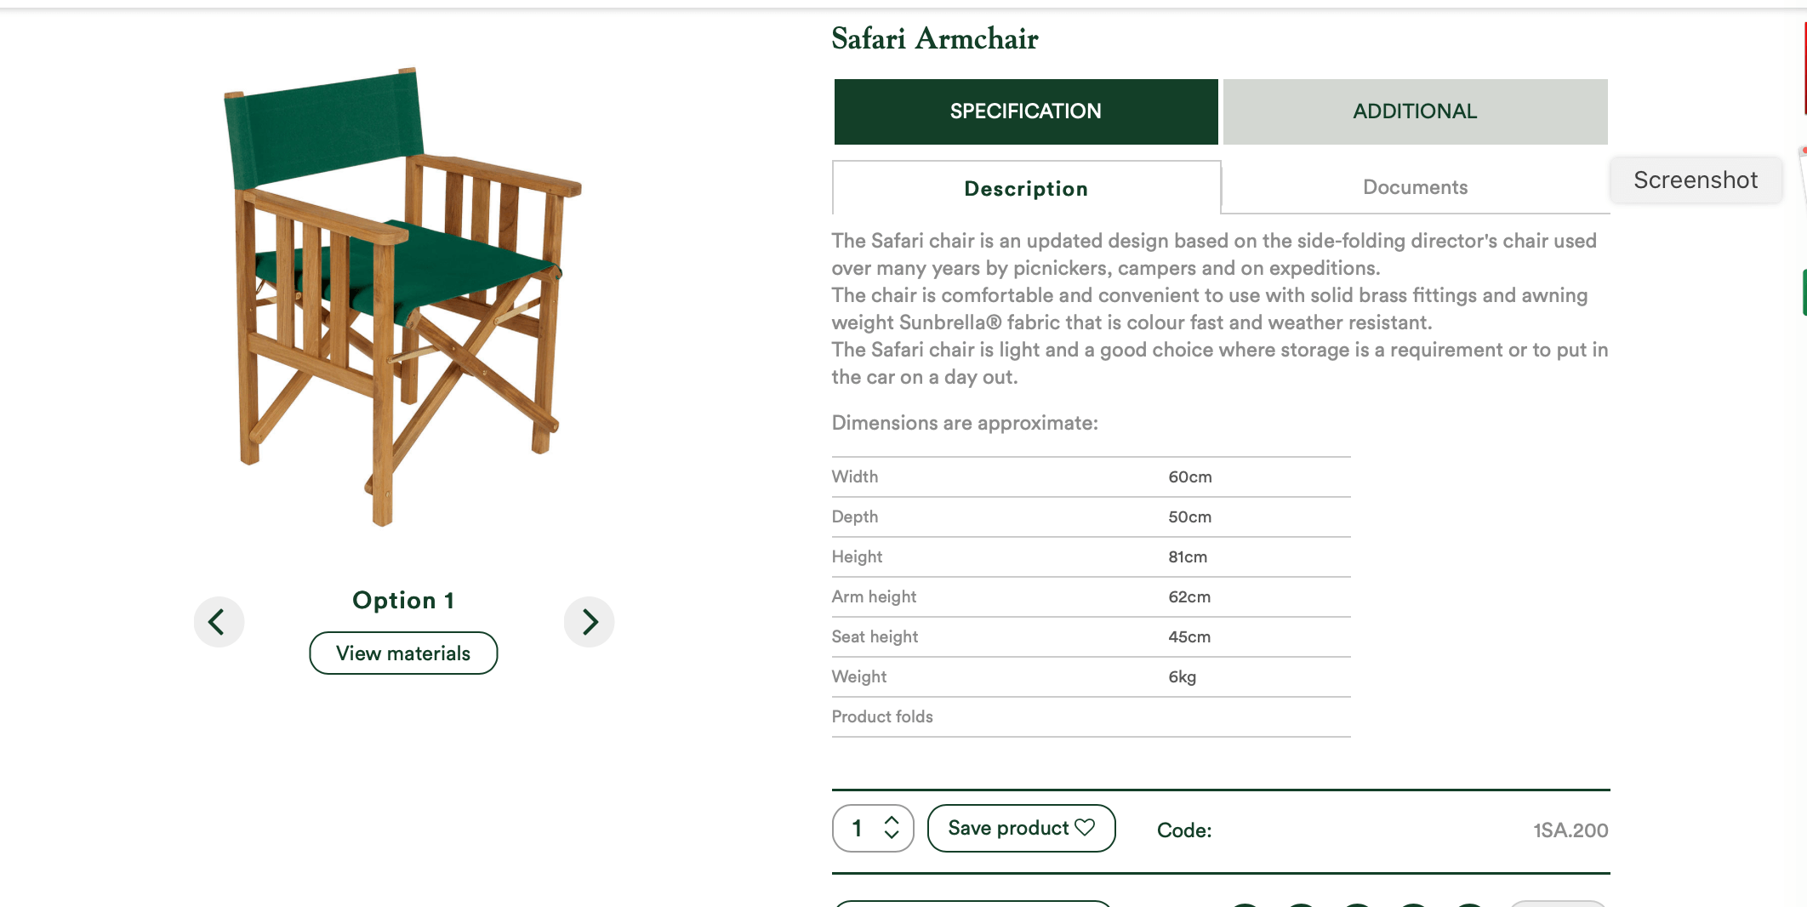This screenshot has height=907, width=1807.
Task: Open the View materials button
Action: point(403,653)
